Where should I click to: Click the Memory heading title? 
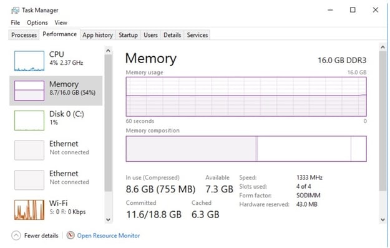pyautogui.click(x=151, y=59)
